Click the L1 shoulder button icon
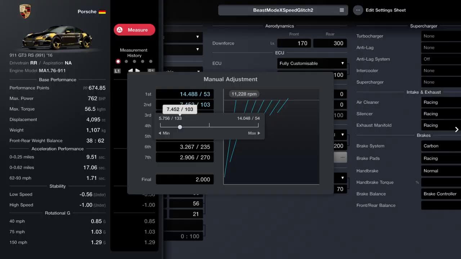The height and width of the screenshot is (259, 461). point(117,71)
